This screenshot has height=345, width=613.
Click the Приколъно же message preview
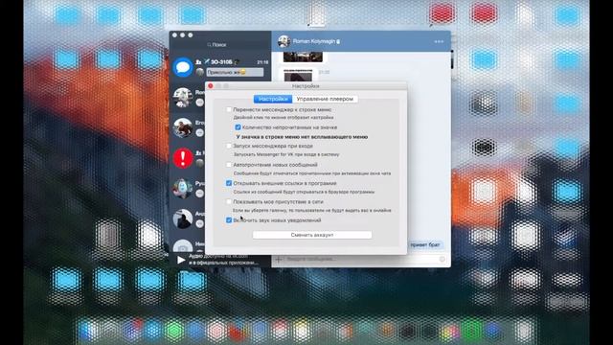coord(235,72)
